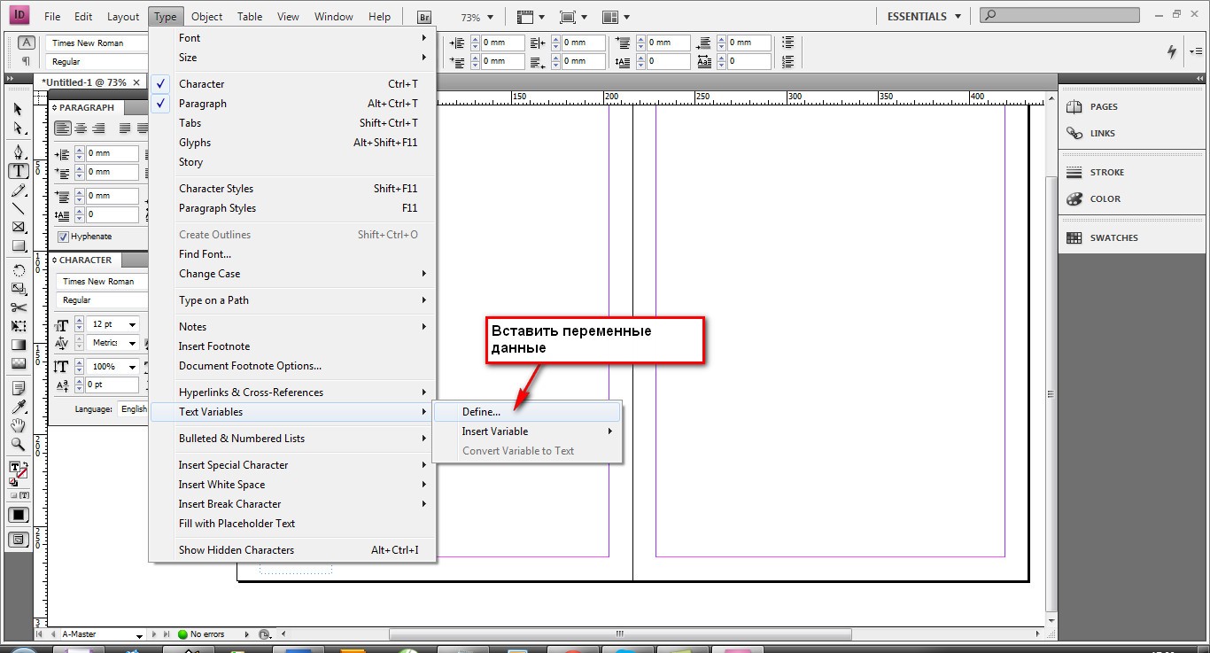
Task: Open Insert Variable submenu
Action: coord(527,431)
